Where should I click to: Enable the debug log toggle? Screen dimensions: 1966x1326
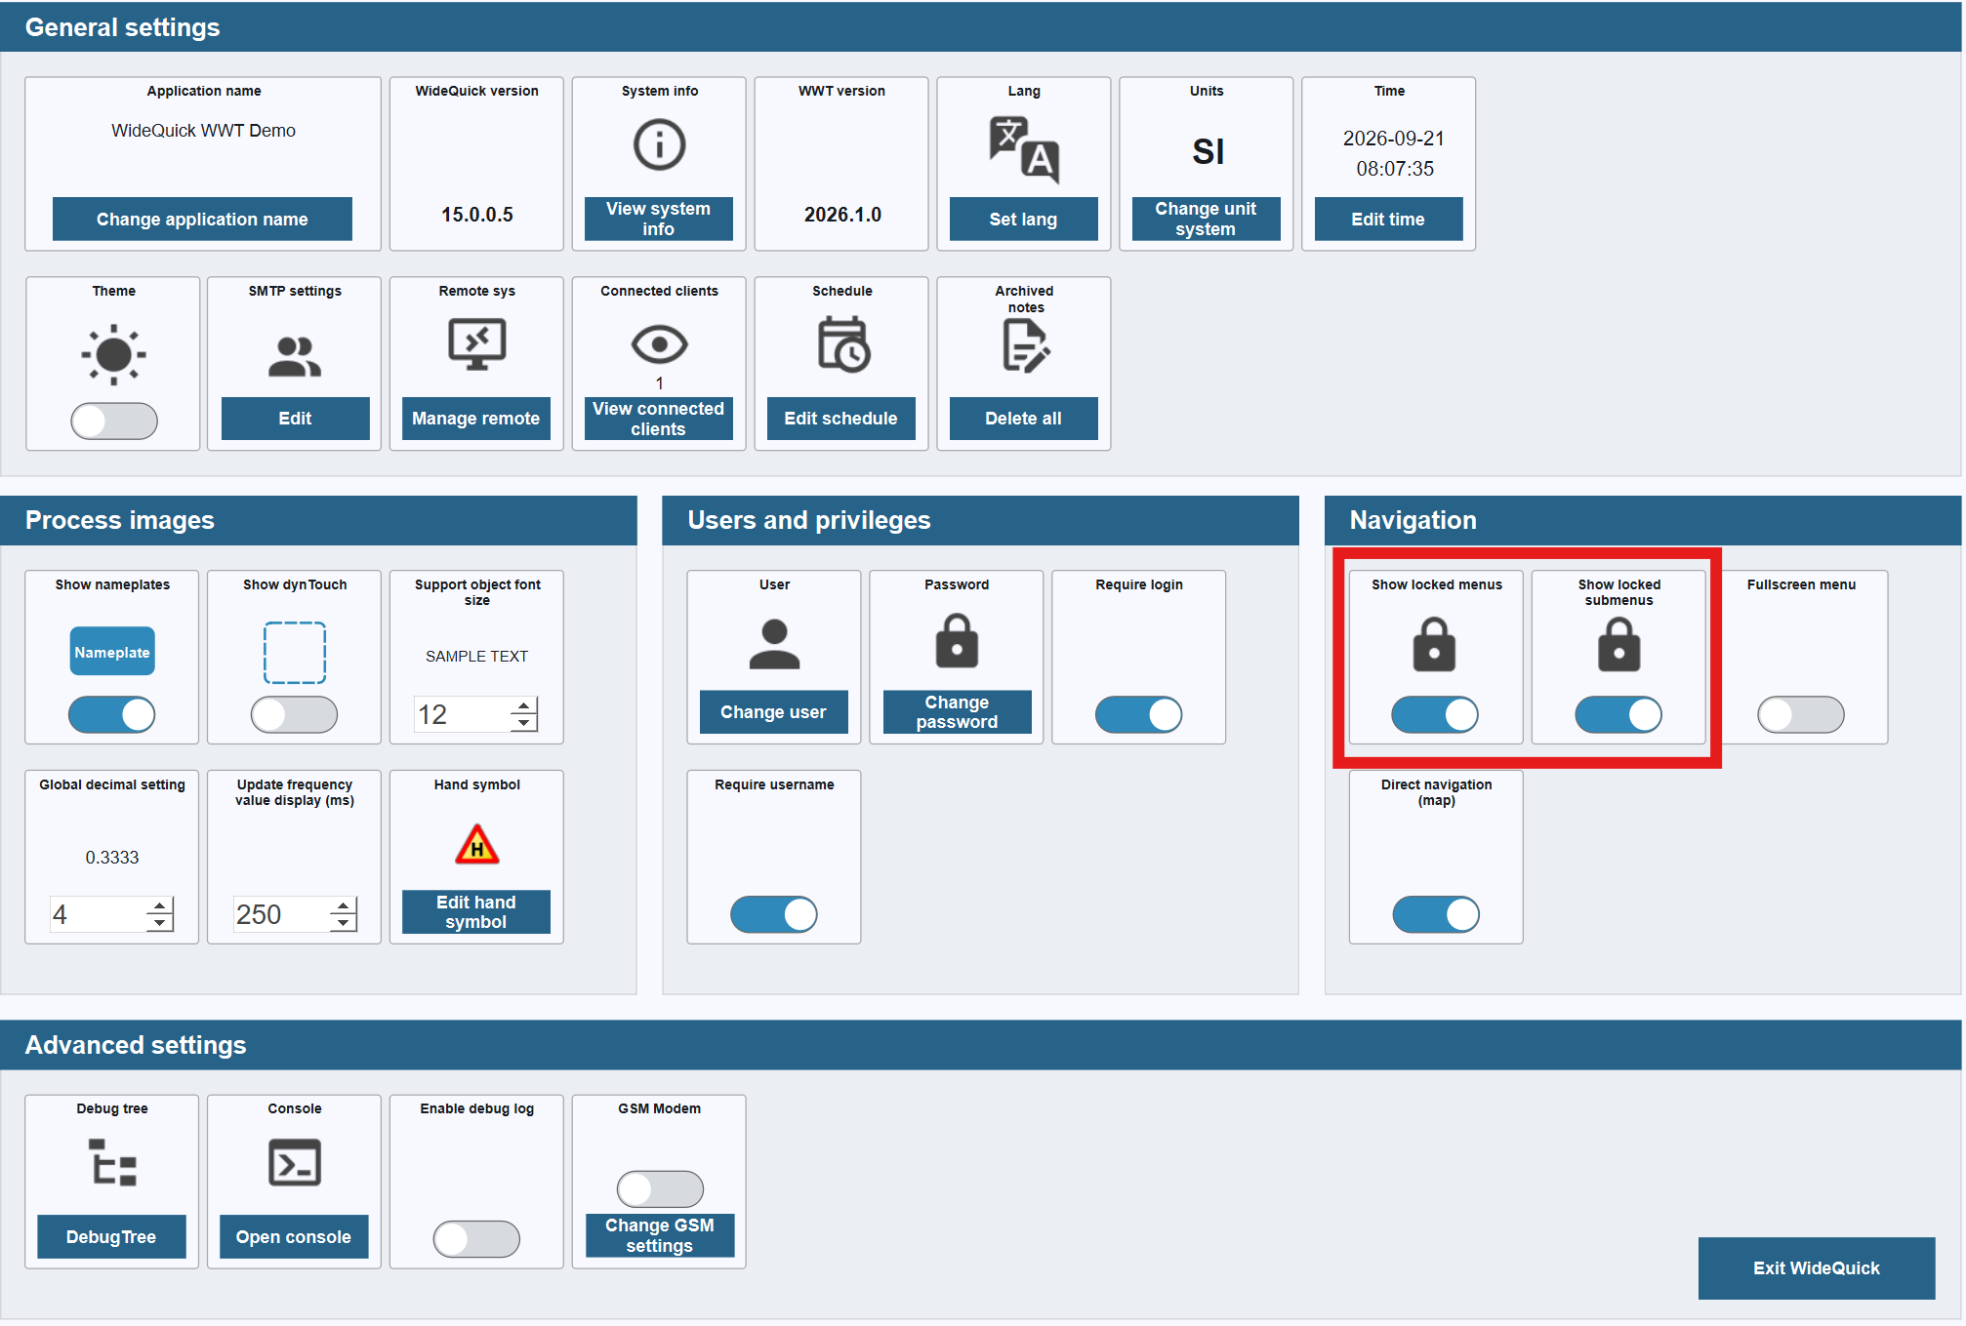pos(476,1240)
